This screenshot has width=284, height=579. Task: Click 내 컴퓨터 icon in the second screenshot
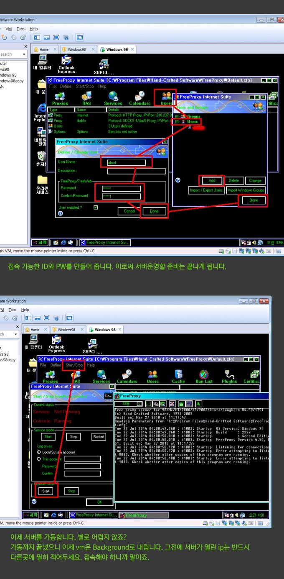pyautogui.click(x=33, y=342)
